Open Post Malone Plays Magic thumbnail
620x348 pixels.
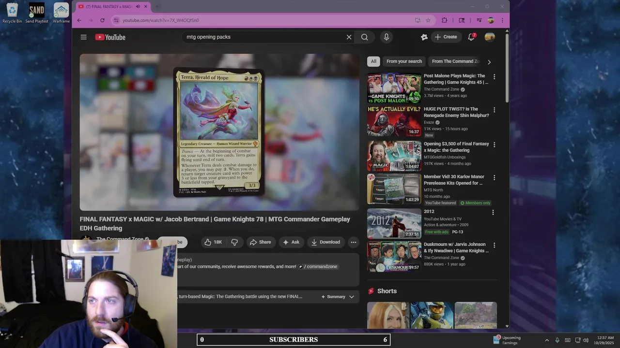(394, 88)
